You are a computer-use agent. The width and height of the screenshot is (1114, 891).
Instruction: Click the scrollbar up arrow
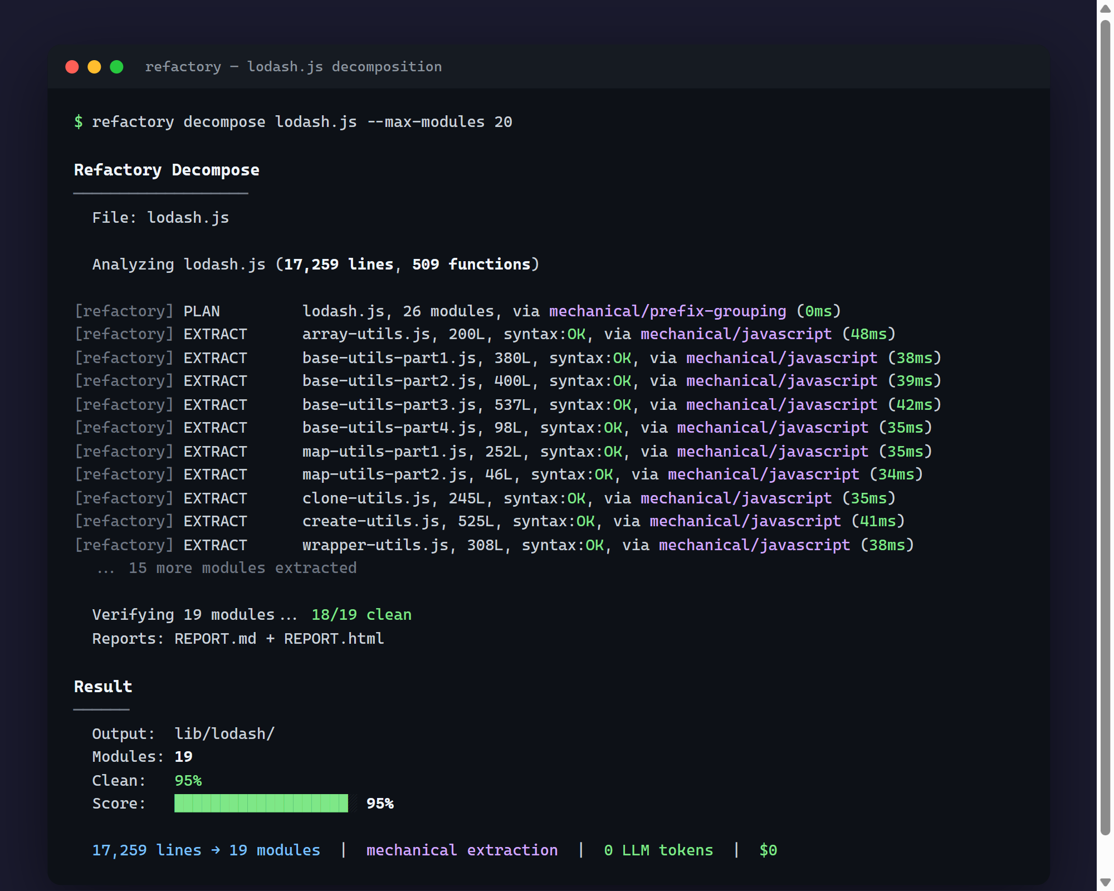[x=1105, y=8]
